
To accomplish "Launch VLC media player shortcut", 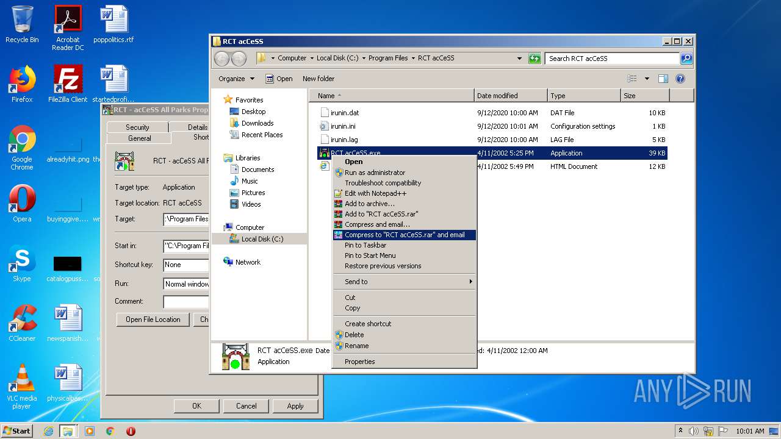I will [22, 387].
